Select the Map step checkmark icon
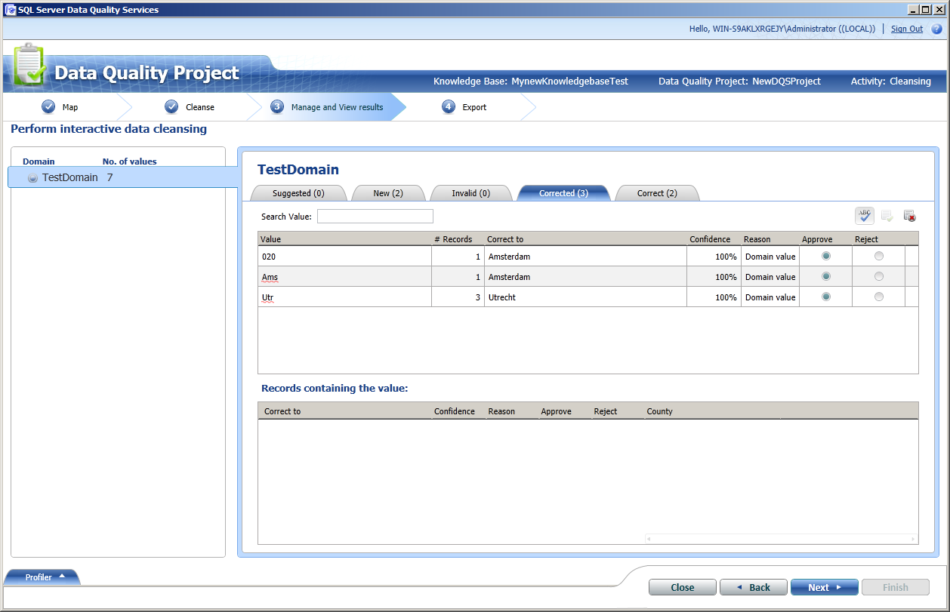Screen dimensions: 950x612 point(47,106)
